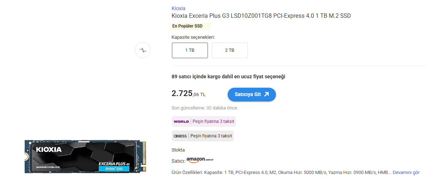Open Axess Peşin fiyatına 3 taksit offer
Viewport: 431px width, 178px height.
pos(203,136)
